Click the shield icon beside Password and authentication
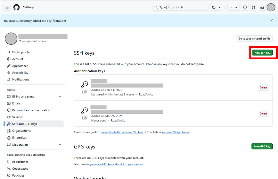This screenshot has width=278, height=179. (9, 110)
